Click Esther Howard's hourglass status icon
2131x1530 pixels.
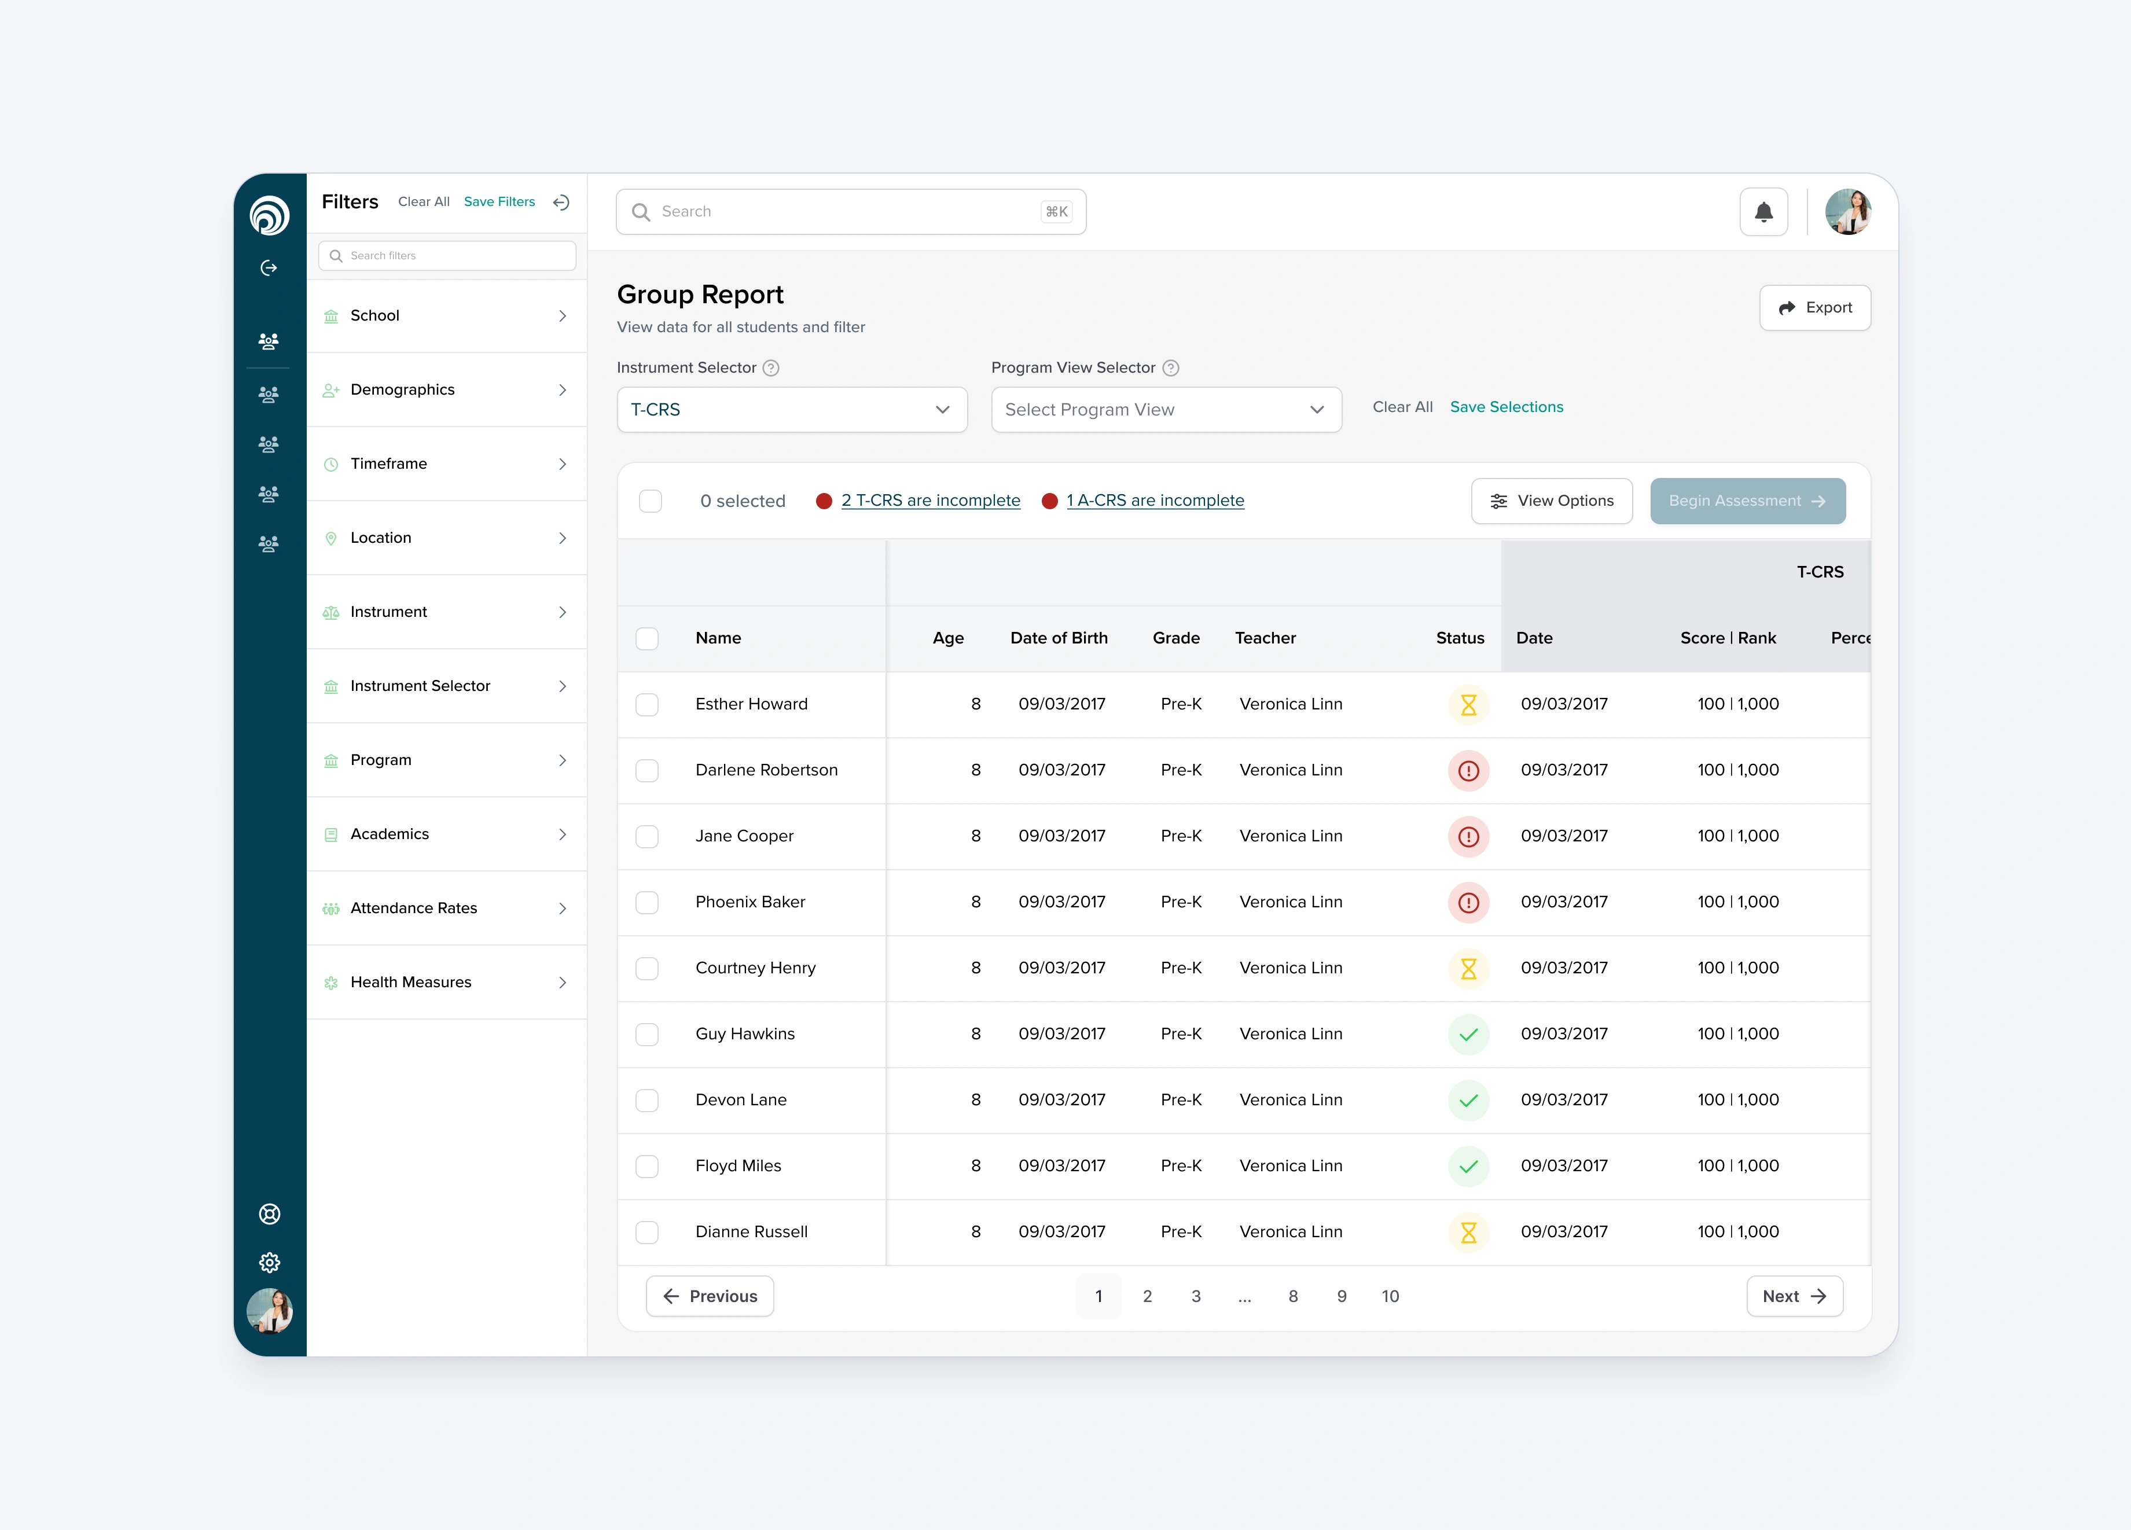pos(1468,704)
